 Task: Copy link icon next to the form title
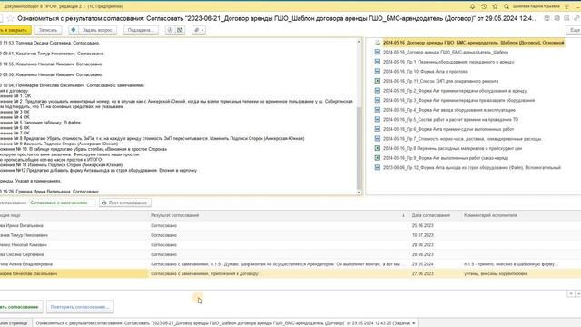coord(576,18)
